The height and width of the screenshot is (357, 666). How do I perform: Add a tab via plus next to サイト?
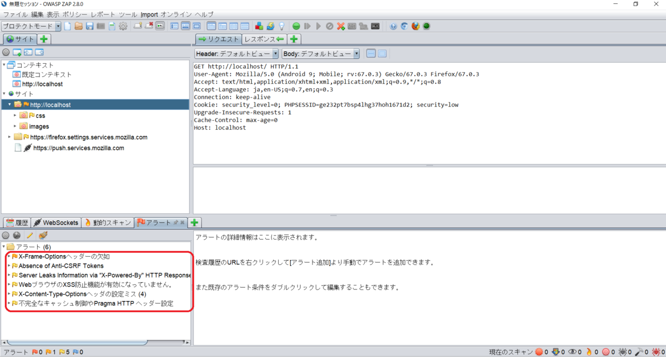pyautogui.click(x=44, y=39)
